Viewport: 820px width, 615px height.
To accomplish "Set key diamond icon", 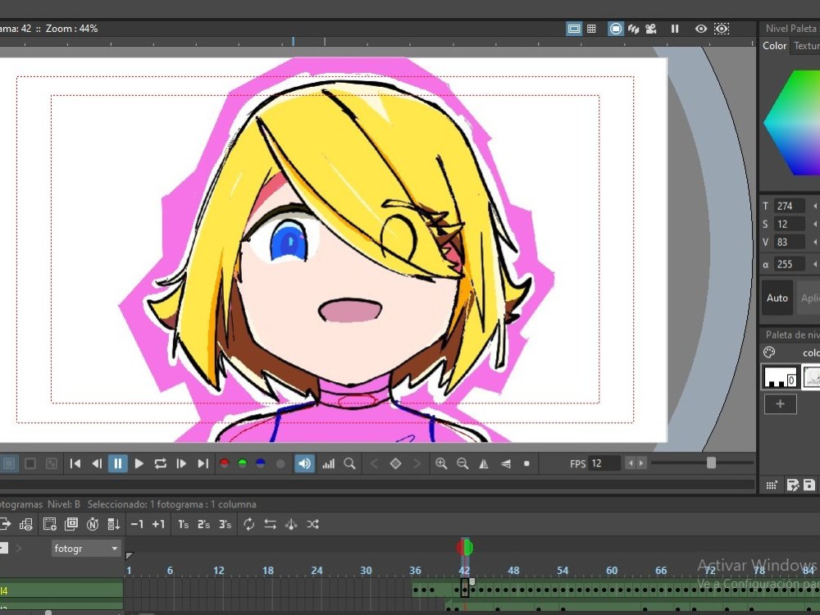I will tap(395, 464).
